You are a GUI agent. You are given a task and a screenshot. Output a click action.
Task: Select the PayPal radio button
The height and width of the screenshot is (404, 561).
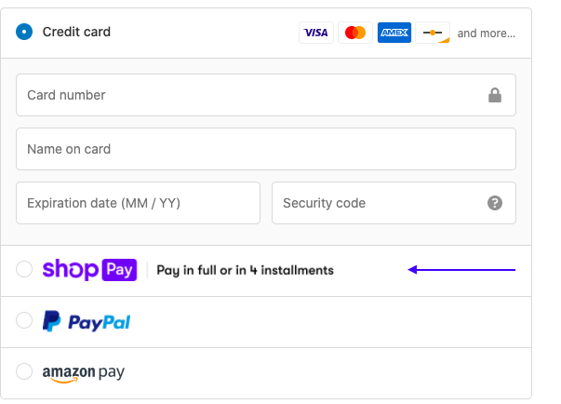24,321
